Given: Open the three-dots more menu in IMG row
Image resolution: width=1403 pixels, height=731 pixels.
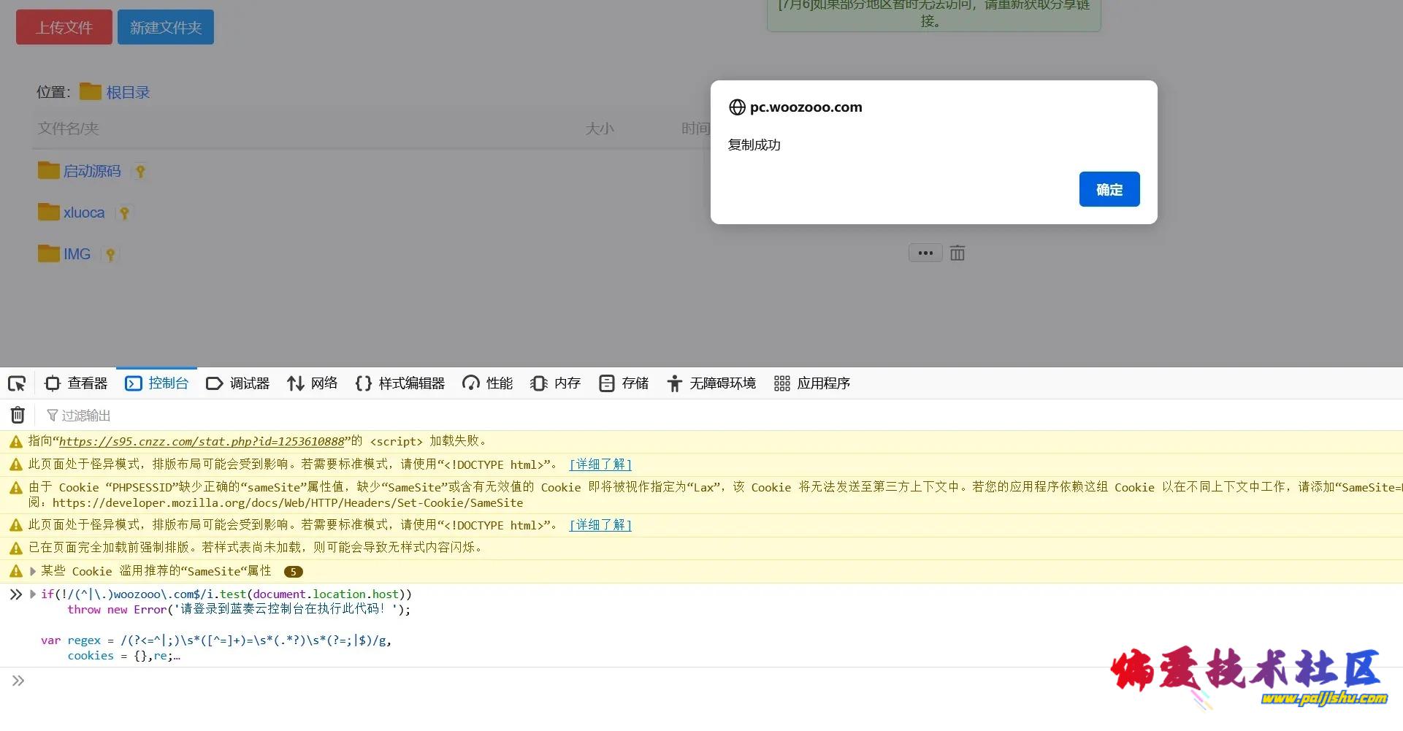Looking at the screenshot, I should (925, 253).
